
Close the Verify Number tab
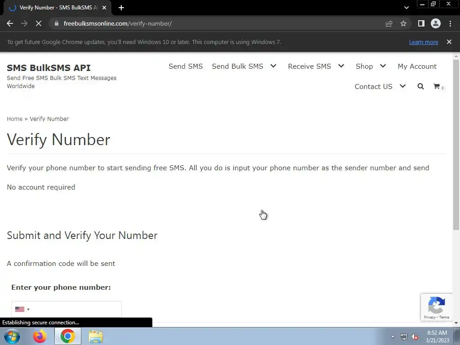pyautogui.click(x=104, y=8)
